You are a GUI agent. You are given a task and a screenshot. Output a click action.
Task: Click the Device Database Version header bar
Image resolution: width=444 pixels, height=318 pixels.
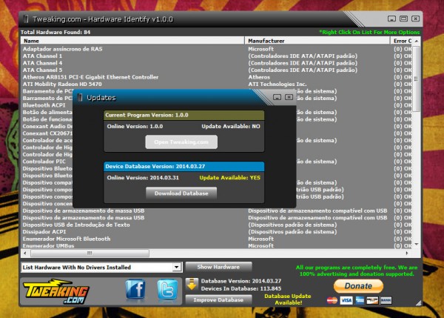click(x=184, y=166)
